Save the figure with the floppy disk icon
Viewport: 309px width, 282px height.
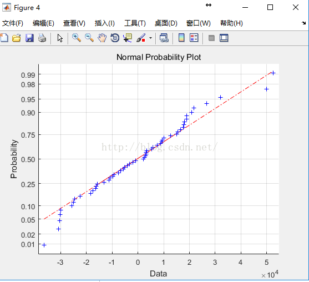point(29,38)
